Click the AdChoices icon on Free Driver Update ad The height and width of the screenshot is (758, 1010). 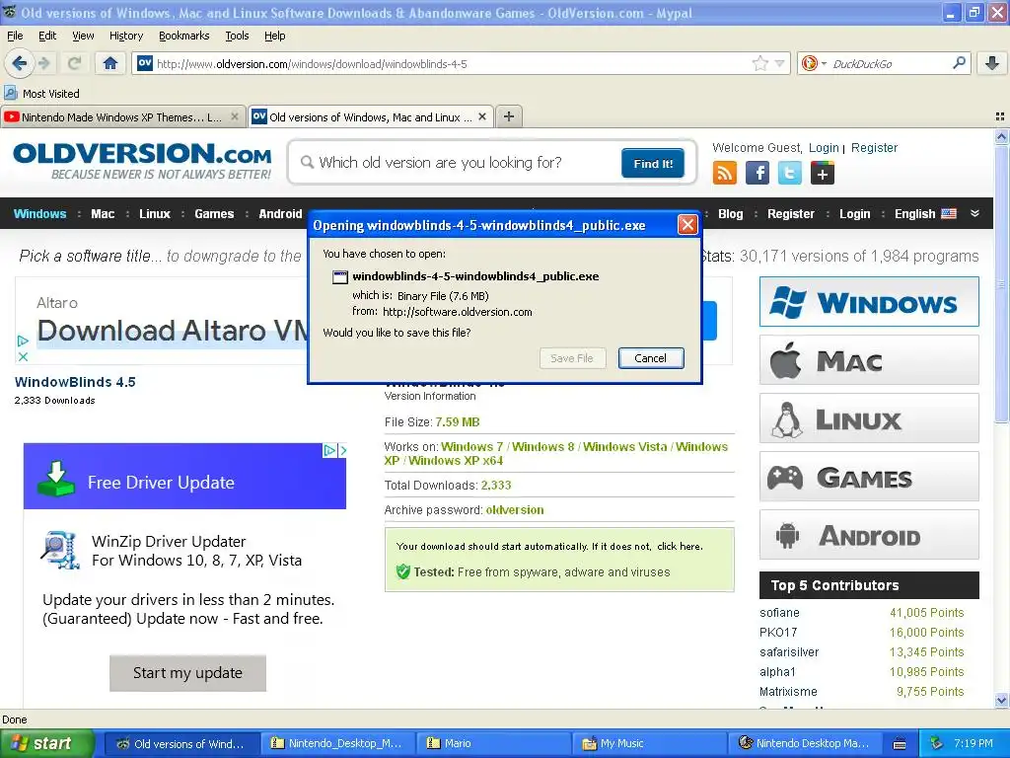(329, 450)
